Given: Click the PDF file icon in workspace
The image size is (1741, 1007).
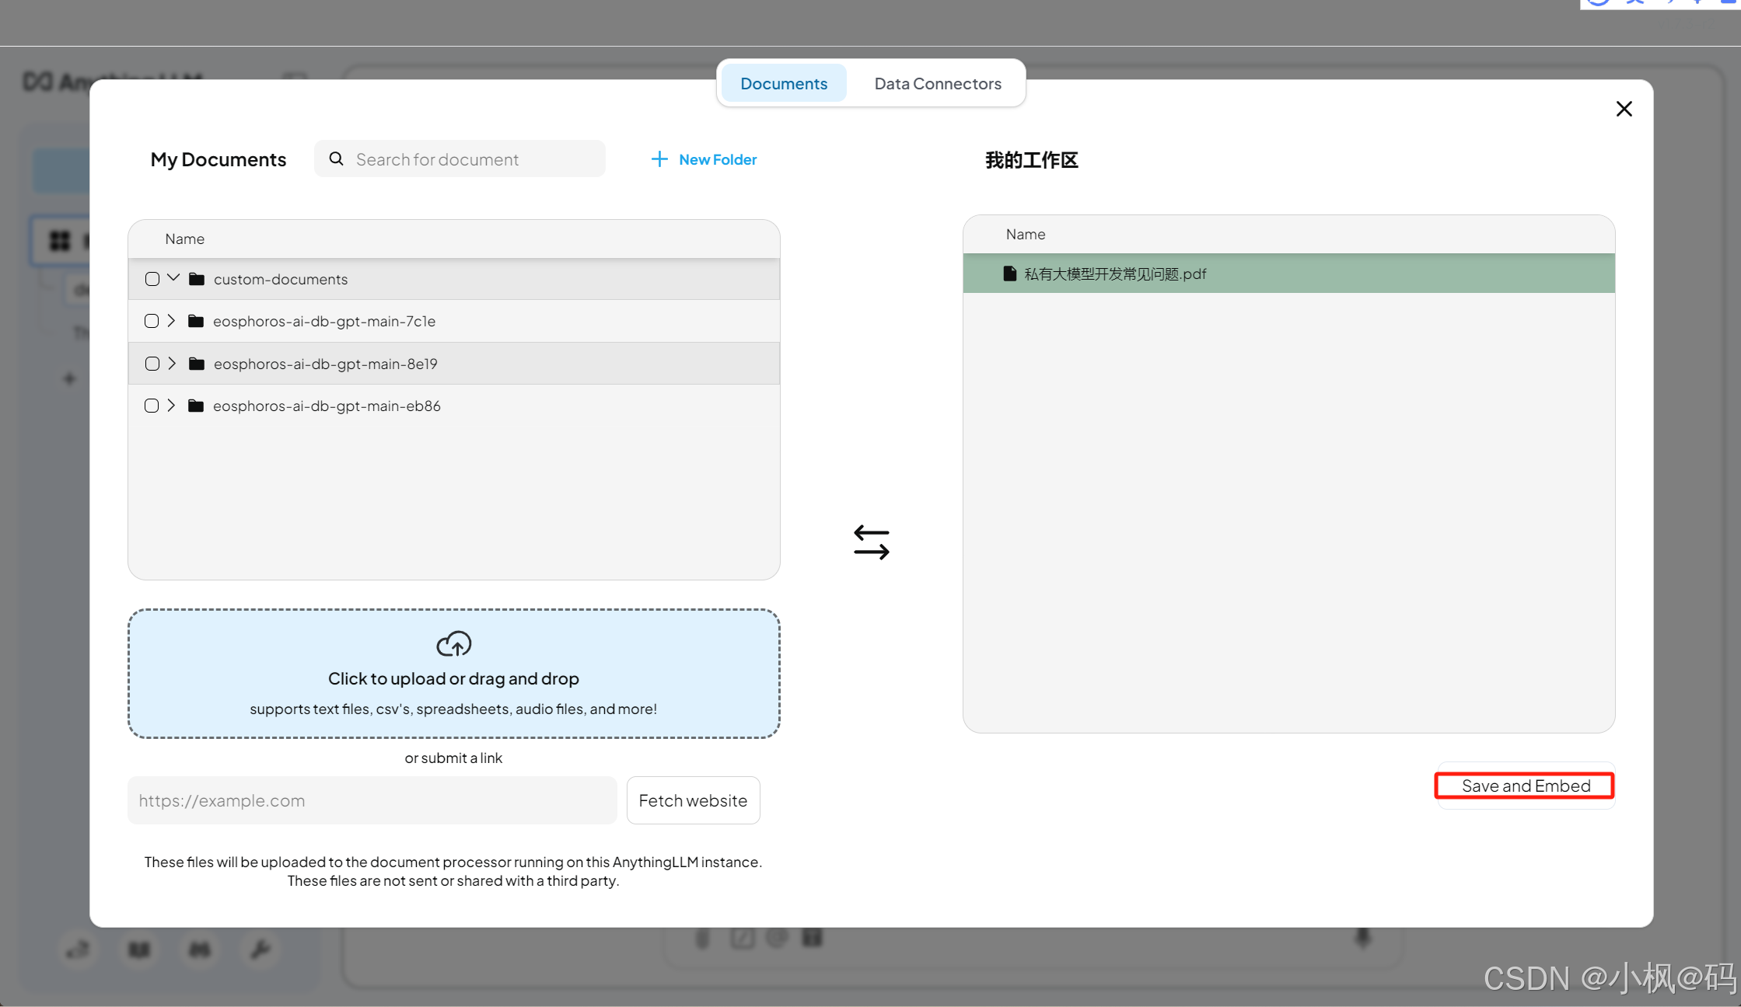Looking at the screenshot, I should (1009, 274).
